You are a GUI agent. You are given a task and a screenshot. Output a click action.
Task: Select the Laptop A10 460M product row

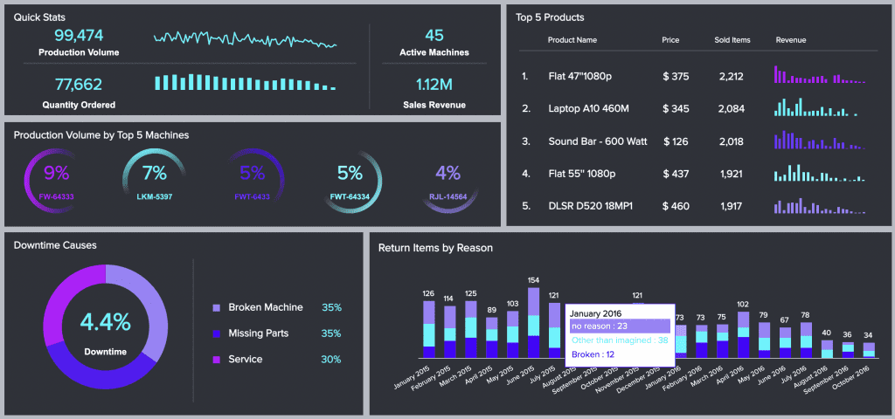pos(697,108)
